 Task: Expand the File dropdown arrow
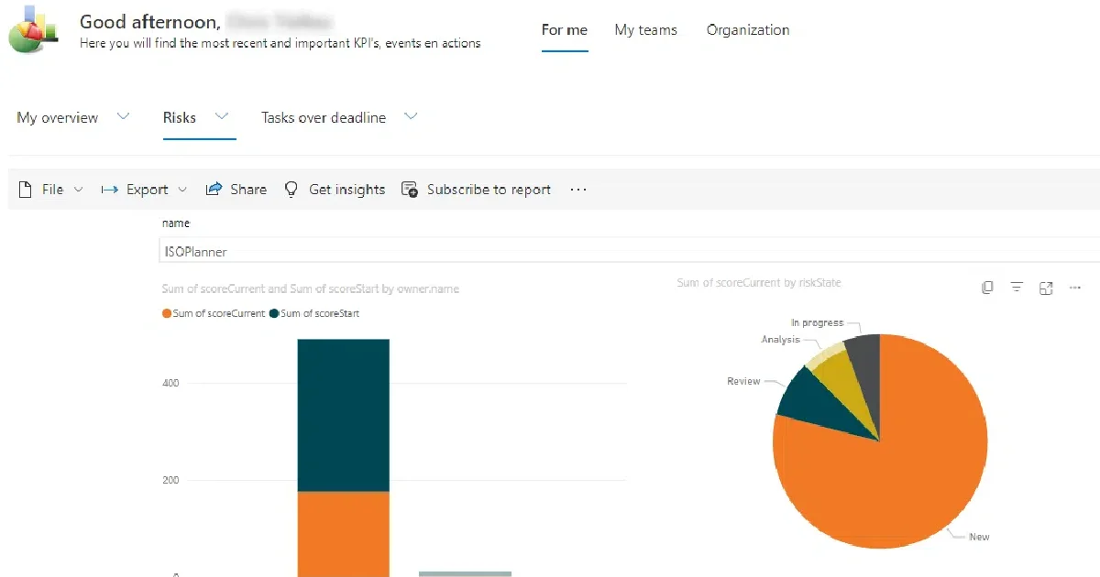pyautogui.click(x=78, y=190)
